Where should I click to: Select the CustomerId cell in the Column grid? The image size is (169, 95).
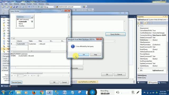pos(22,44)
